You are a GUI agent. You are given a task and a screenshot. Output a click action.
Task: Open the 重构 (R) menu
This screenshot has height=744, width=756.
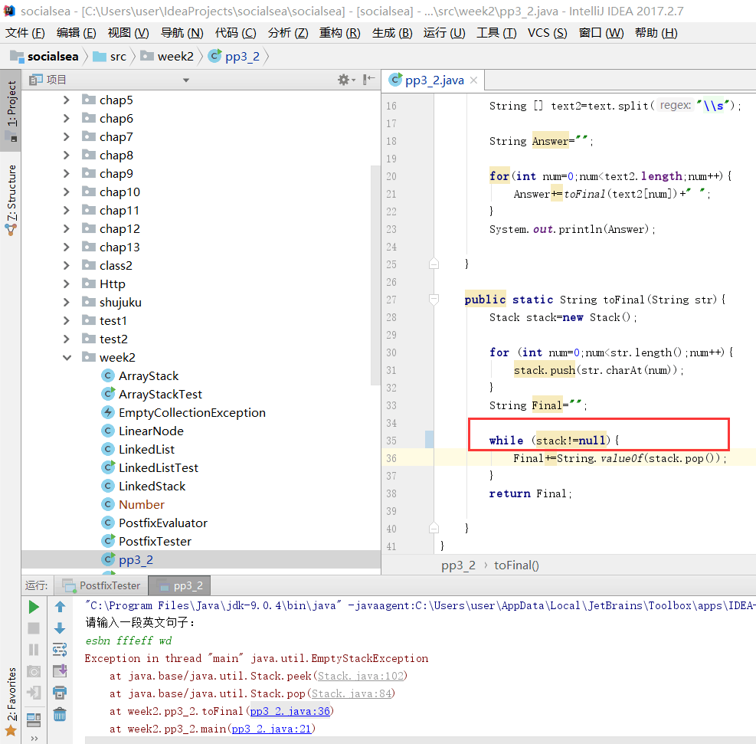point(339,33)
